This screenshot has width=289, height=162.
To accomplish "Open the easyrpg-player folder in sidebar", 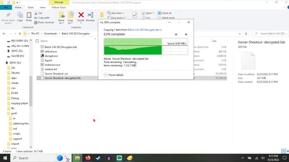I will click(19, 103).
